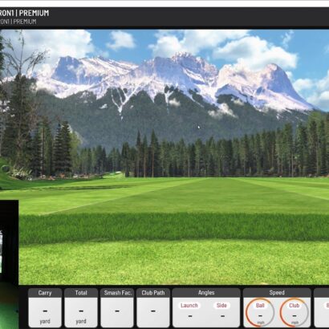Click the Club Path data tile
329x329 pixels.
pyautogui.click(x=153, y=307)
